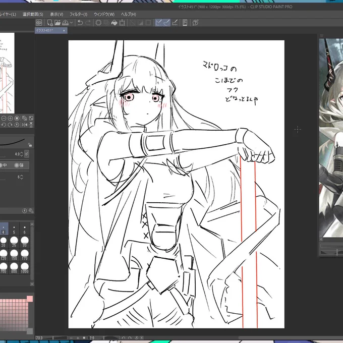Image resolution: width=343 pixels, height=343 pixels.
Task: Toggle Snap to Grid icon
Action: click(175, 23)
